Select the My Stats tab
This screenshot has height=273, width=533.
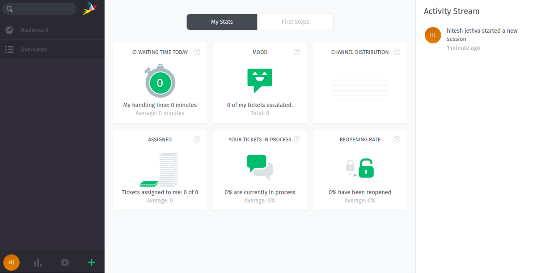222,22
